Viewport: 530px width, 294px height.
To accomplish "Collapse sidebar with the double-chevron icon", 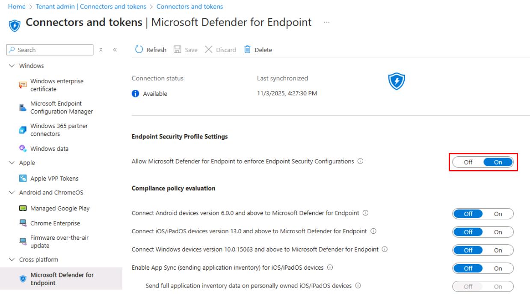I will (115, 50).
